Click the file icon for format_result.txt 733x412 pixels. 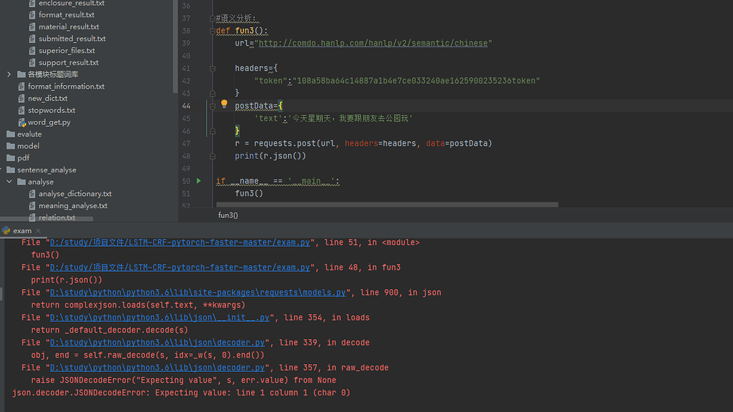pos(31,14)
